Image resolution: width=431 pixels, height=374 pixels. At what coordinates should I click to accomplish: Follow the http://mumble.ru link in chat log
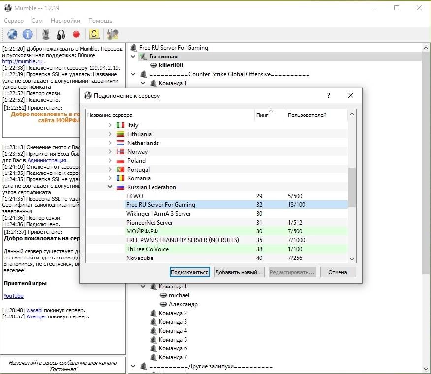click(x=22, y=61)
